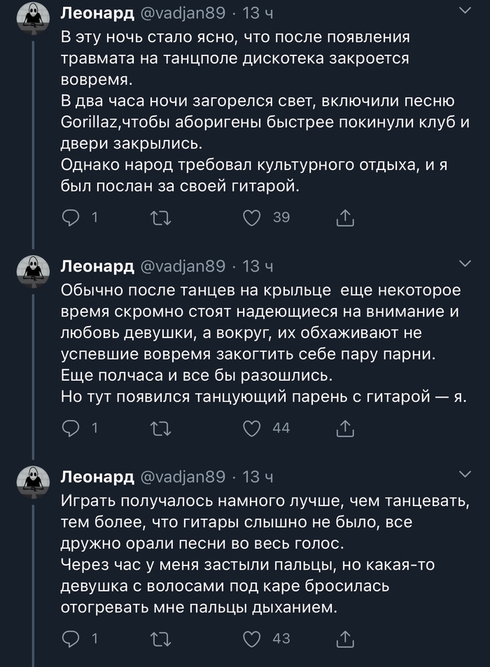490x667 pixels.
Task: Share the tweet about dancing guy with guitar
Action: click(345, 428)
